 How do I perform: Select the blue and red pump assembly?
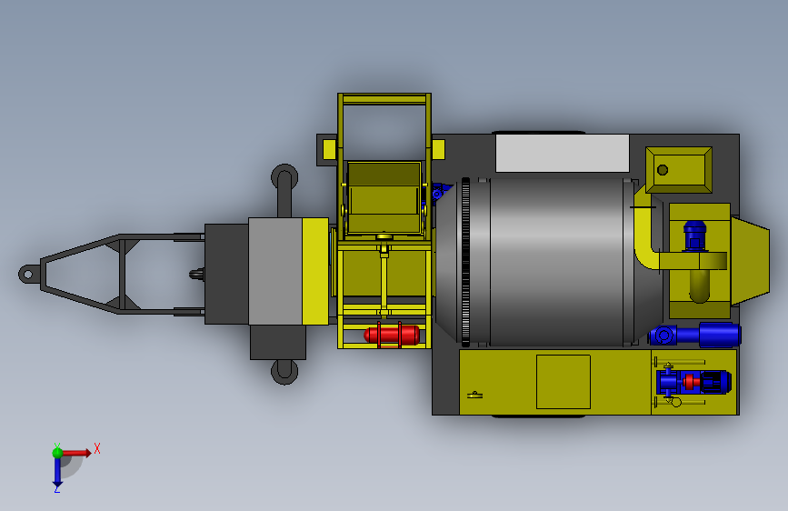pyautogui.click(x=693, y=382)
